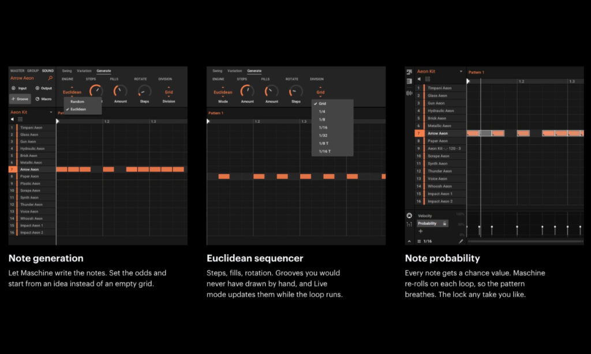Switch to the GROUP tab
The width and height of the screenshot is (591, 354).
33,71
